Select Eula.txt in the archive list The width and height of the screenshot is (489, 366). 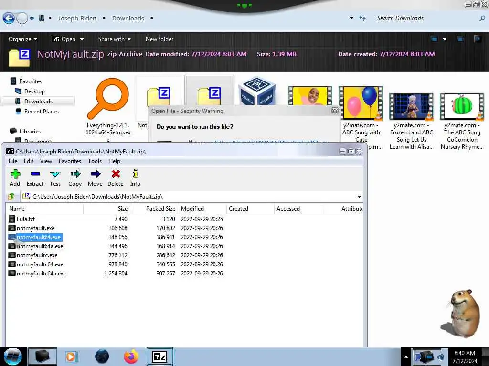tap(26, 219)
